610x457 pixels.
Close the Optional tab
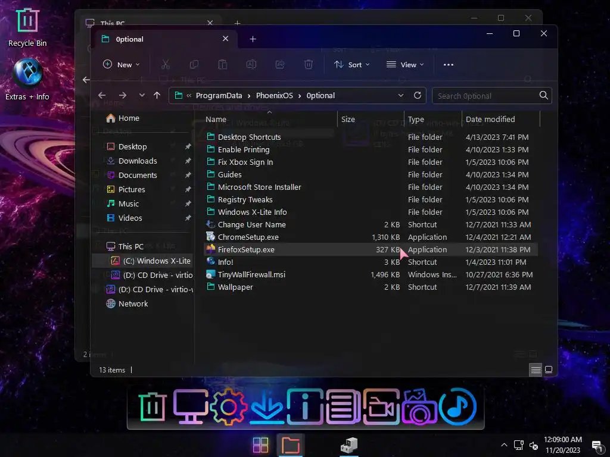point(225,39)
